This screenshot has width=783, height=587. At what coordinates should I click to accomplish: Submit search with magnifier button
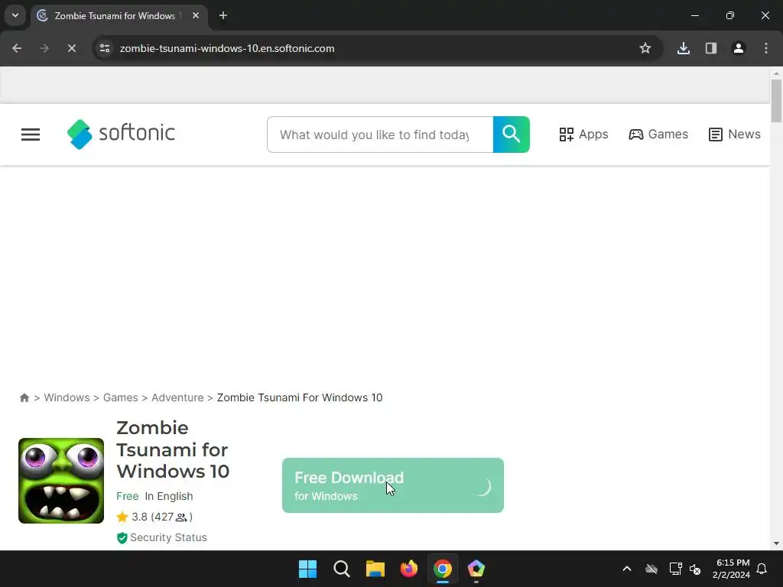click(x=511, y=135)
